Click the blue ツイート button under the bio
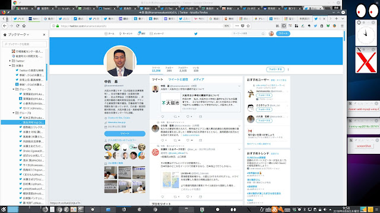Screen dimensions: 380x213 coord(125,134)
